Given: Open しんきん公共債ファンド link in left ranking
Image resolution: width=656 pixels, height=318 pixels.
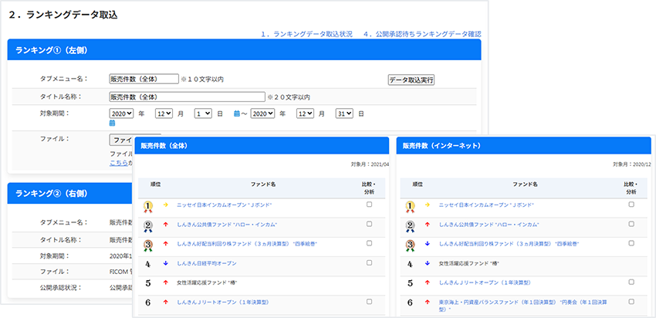Looking at the screenshot, I should 226,225.
